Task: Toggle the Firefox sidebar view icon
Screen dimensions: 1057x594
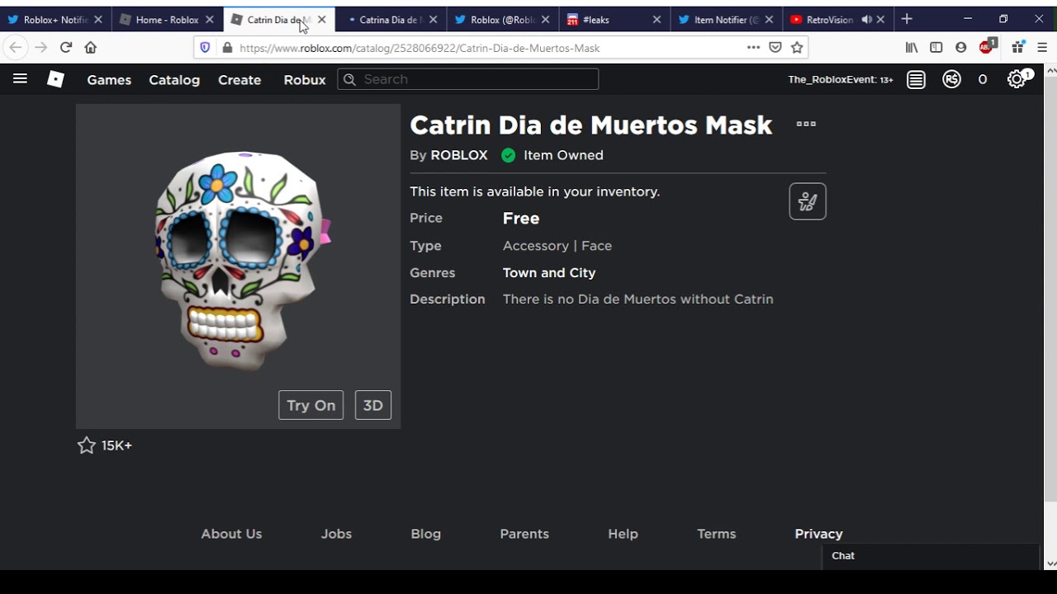Action: point(936,48)
